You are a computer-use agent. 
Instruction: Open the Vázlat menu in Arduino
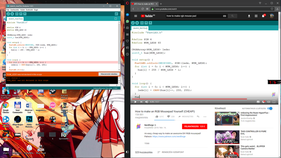coord(22,10)
